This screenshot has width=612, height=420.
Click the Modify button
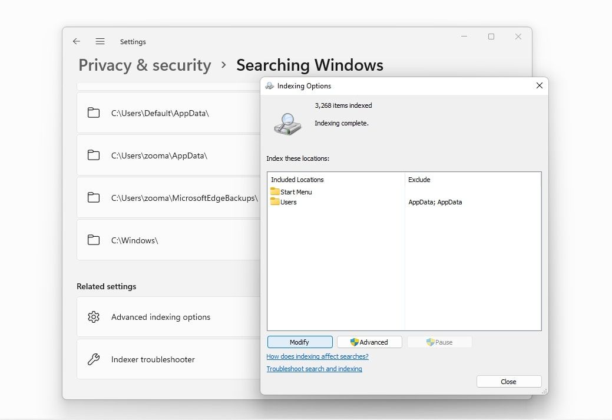(300, 342)
